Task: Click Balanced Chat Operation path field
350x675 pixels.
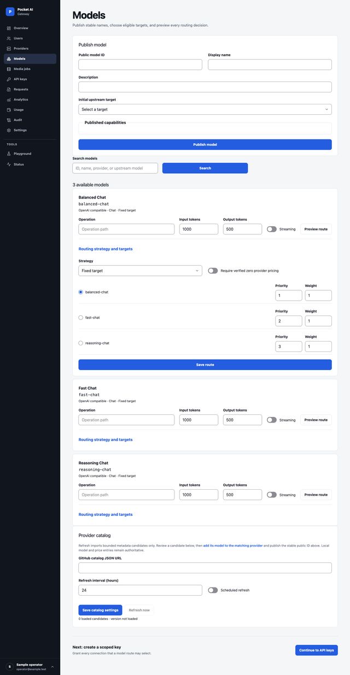Action: tap(126, 229)
